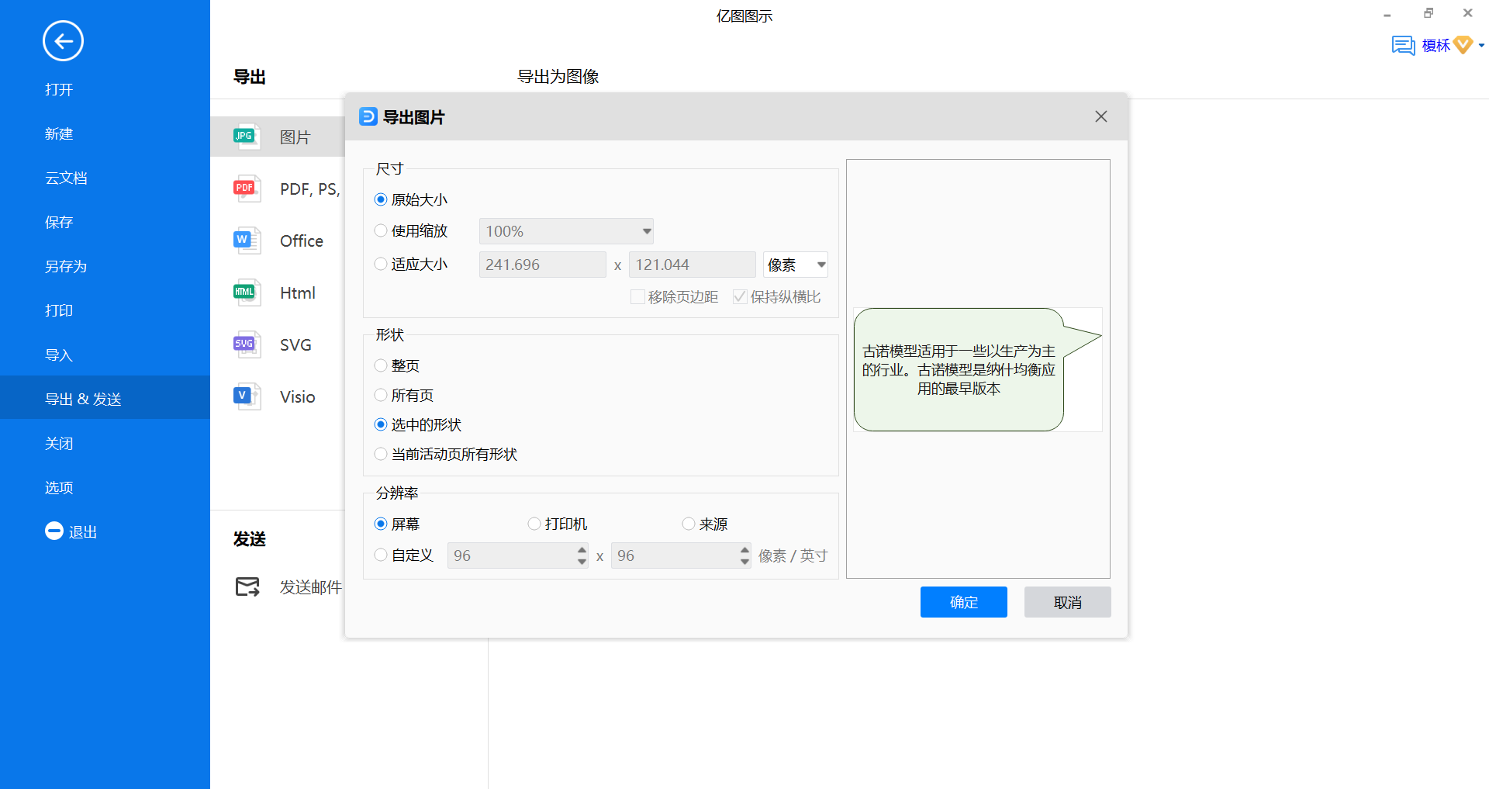Image resolution: width=1489 pixels, height=789 pixels.
Task: Click the Visio file format icon
Action: (247, 396)
